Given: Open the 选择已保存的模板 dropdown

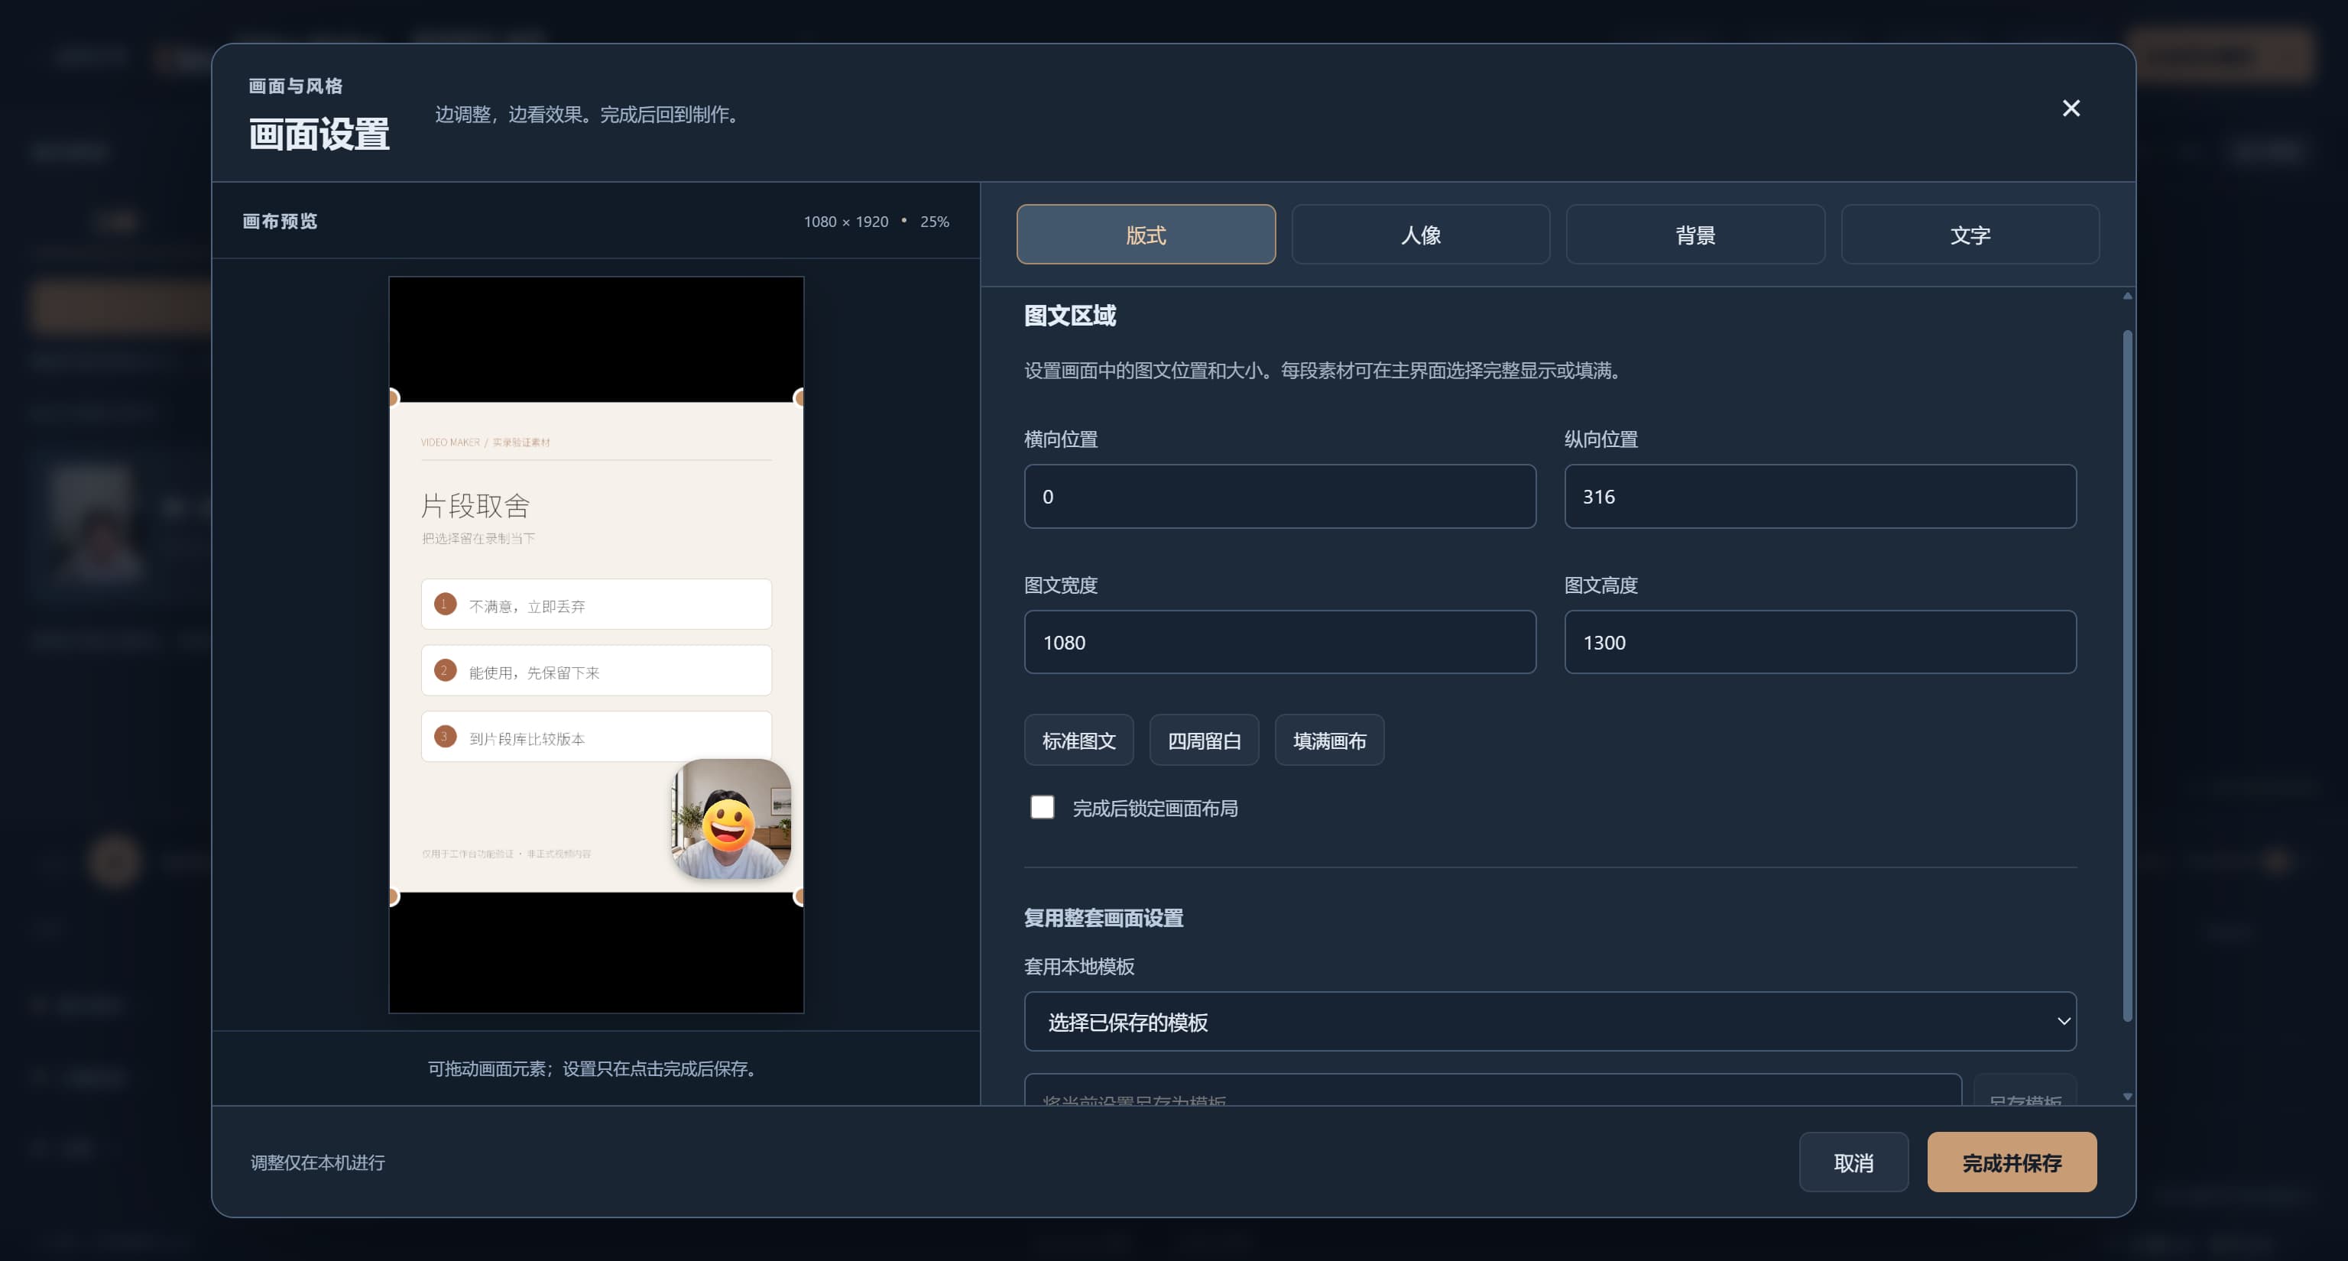Looking at the screenshot, I should tap(1549, 1021).
